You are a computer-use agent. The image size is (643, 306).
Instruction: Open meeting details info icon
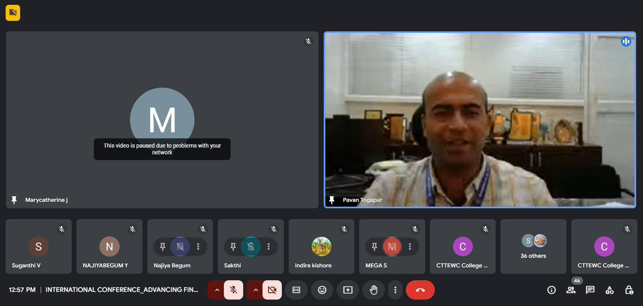coord(552,290)
